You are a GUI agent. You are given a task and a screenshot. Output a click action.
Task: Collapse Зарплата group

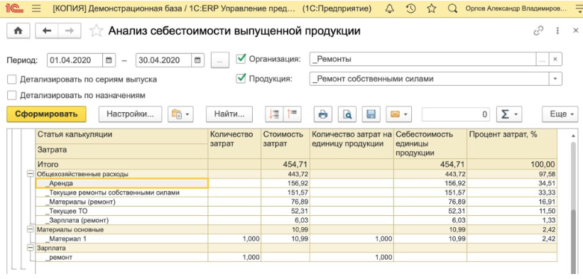click(31, 248)
